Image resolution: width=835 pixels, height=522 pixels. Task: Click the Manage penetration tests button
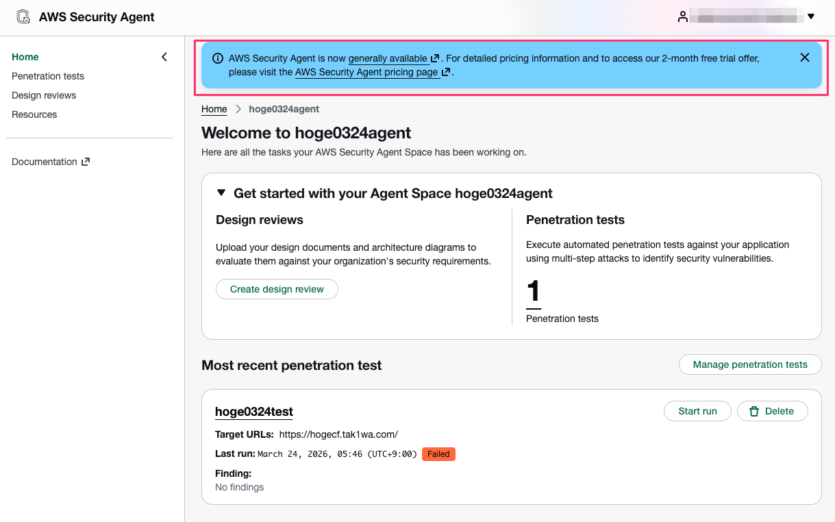pyautogui.click(x=750, y=364)
